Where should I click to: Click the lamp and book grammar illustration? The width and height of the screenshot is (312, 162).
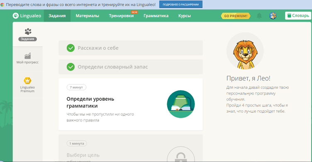180,104
